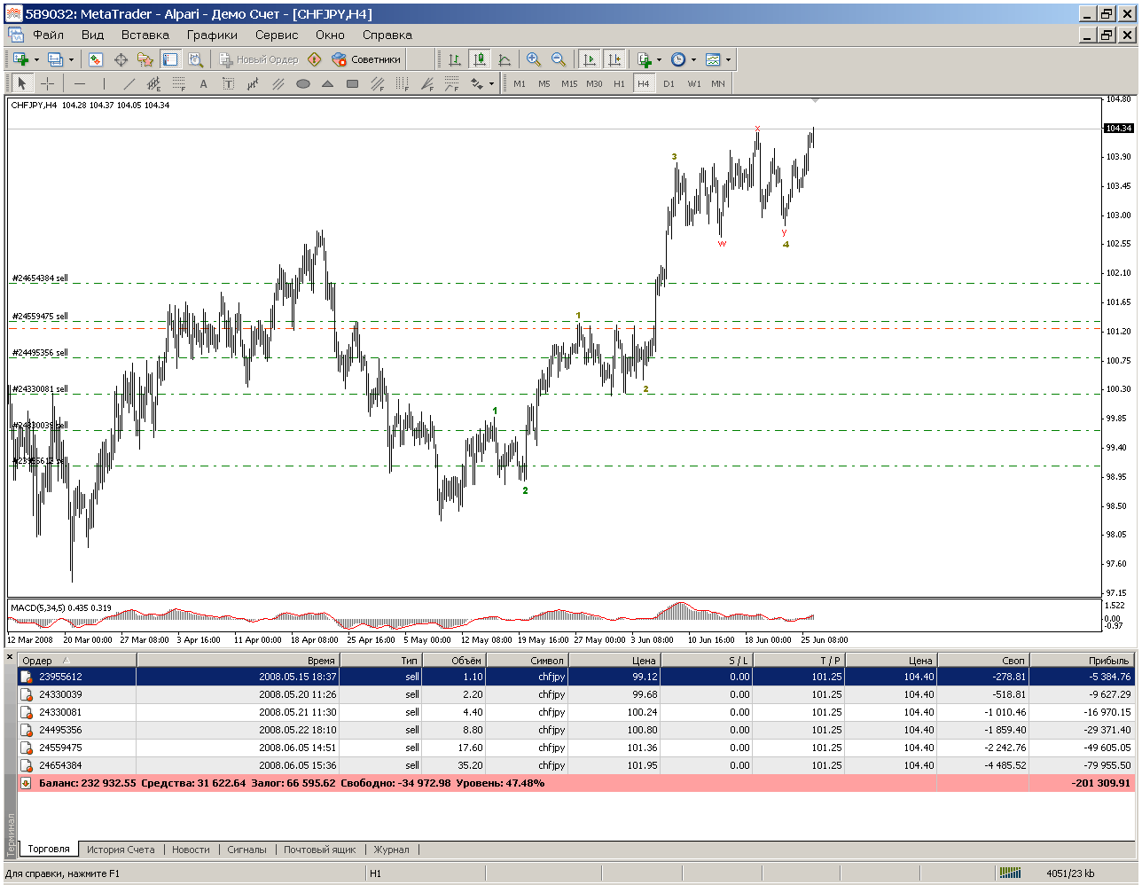The image size is (1142, 885).
Task: Set timeframe to M1
Action: tap(520, 83)
